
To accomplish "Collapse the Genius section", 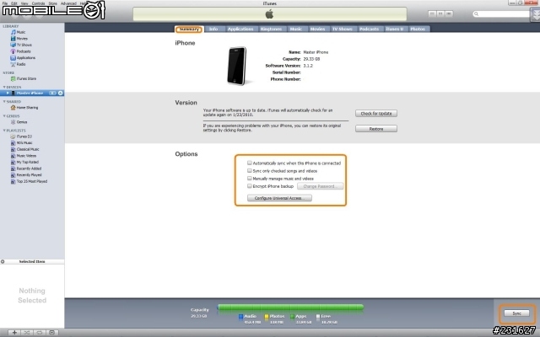I will pos(4,116).
